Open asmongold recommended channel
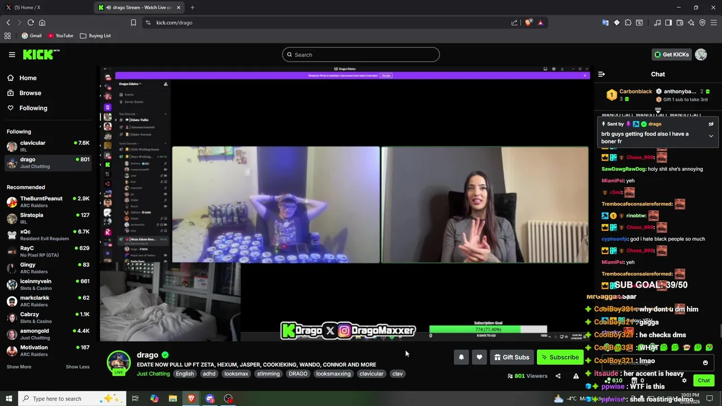 (x=47, y=334)
